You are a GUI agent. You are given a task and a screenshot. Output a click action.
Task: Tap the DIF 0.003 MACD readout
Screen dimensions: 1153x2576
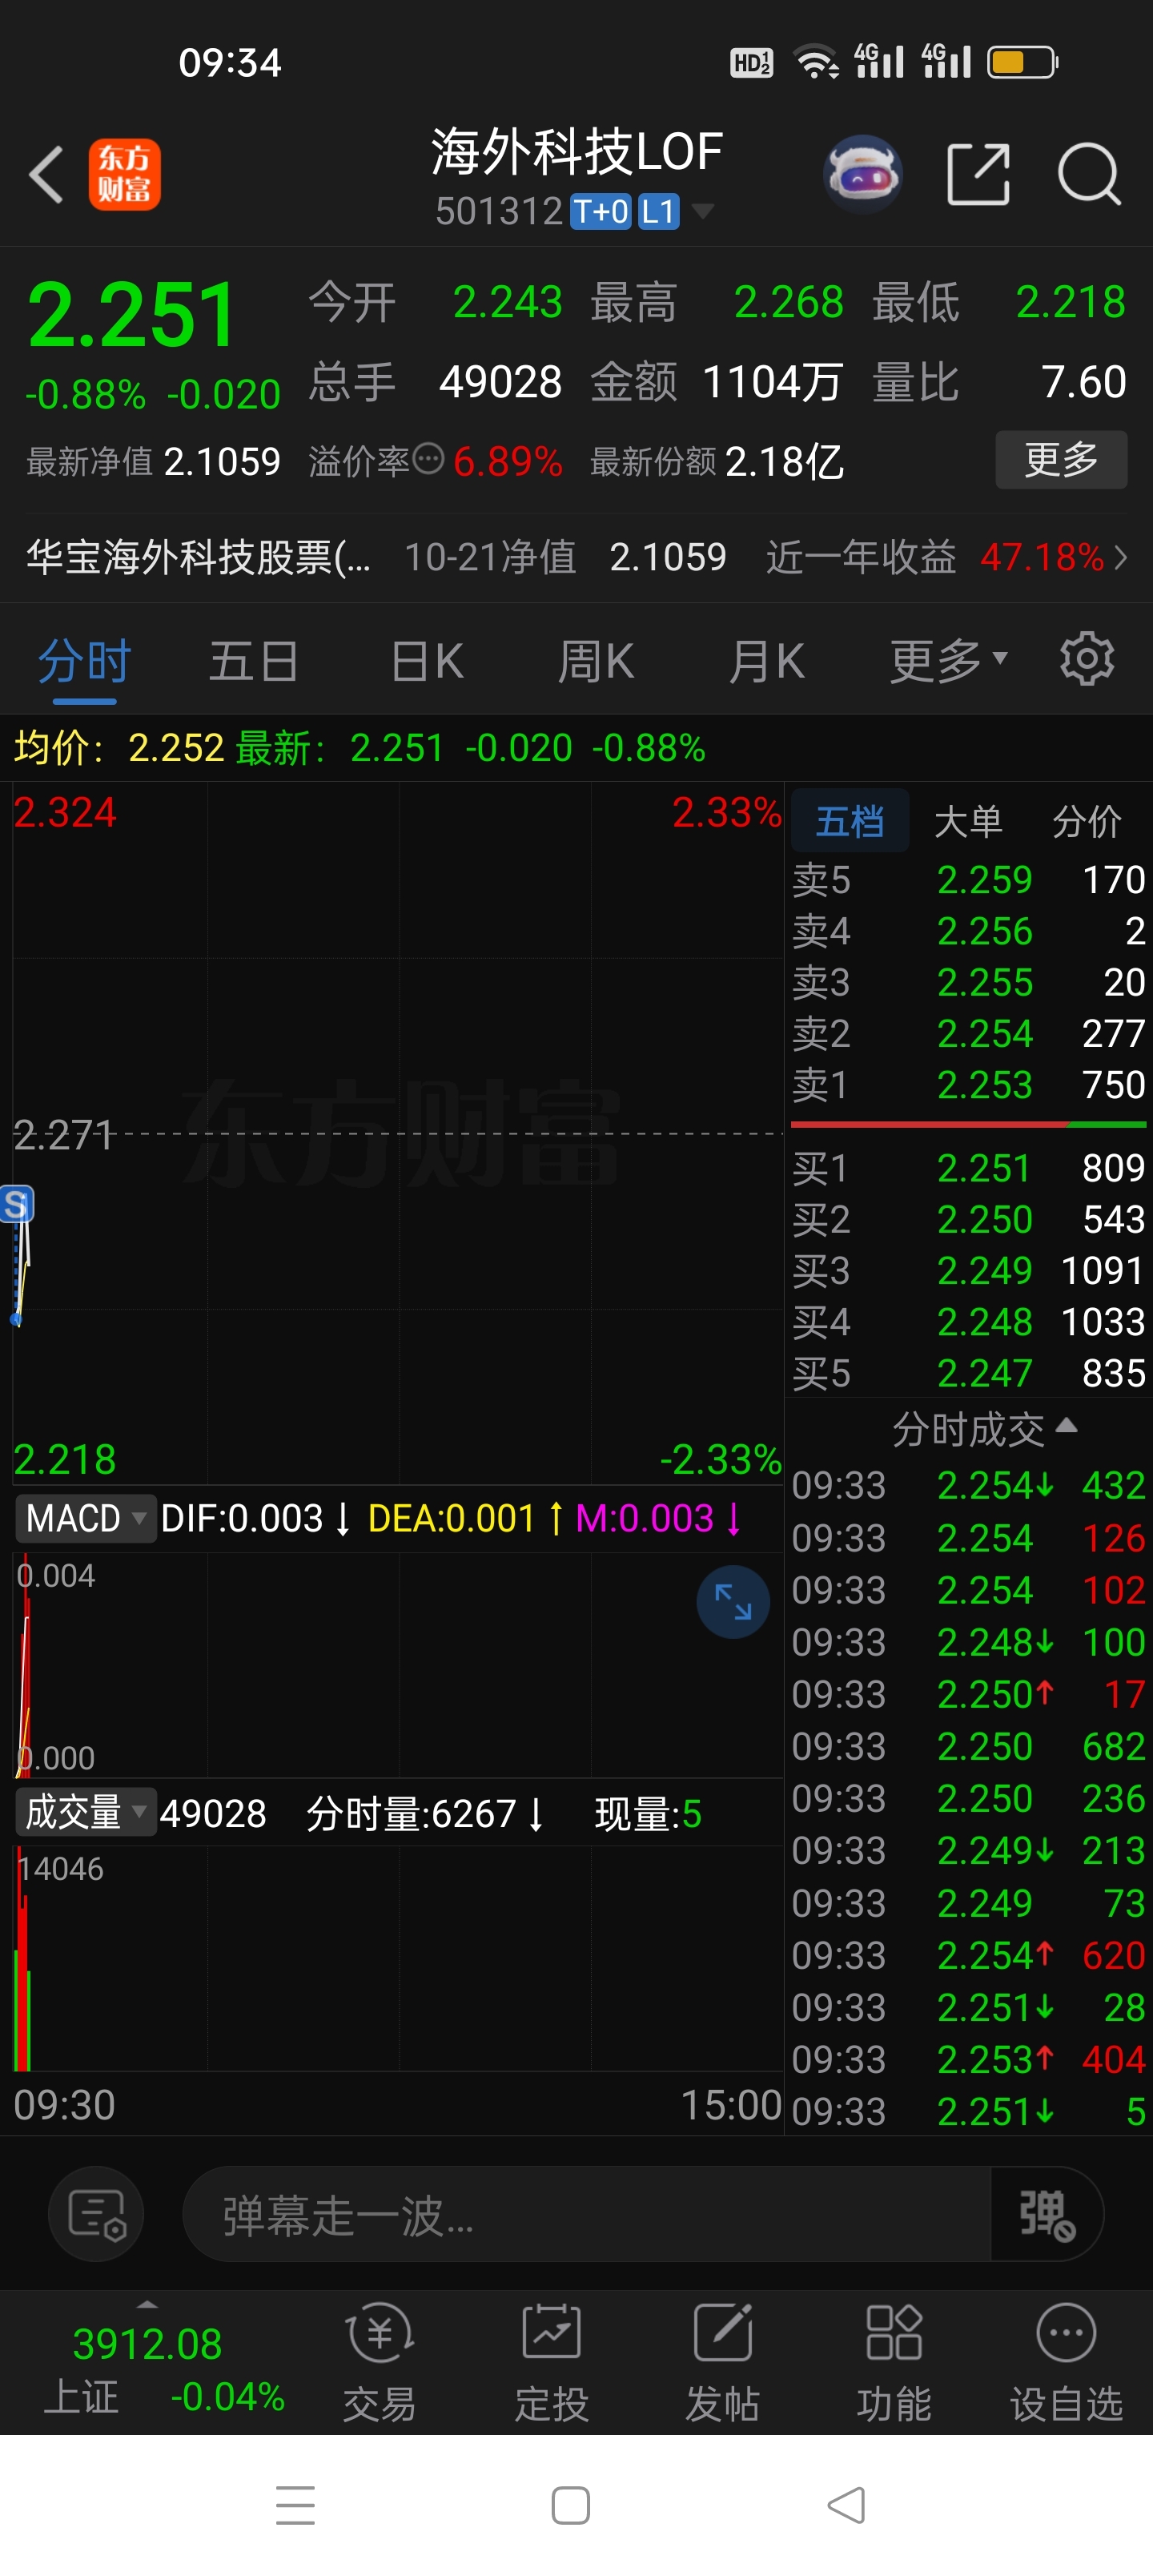[256, 1518]
